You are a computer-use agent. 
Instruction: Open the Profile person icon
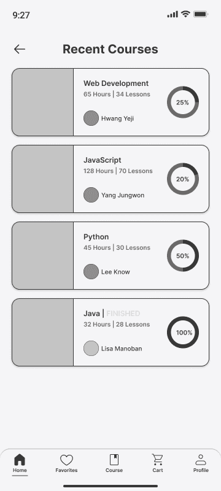pos(201,460)
